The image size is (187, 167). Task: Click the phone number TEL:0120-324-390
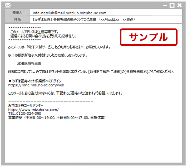click(24, 114)
